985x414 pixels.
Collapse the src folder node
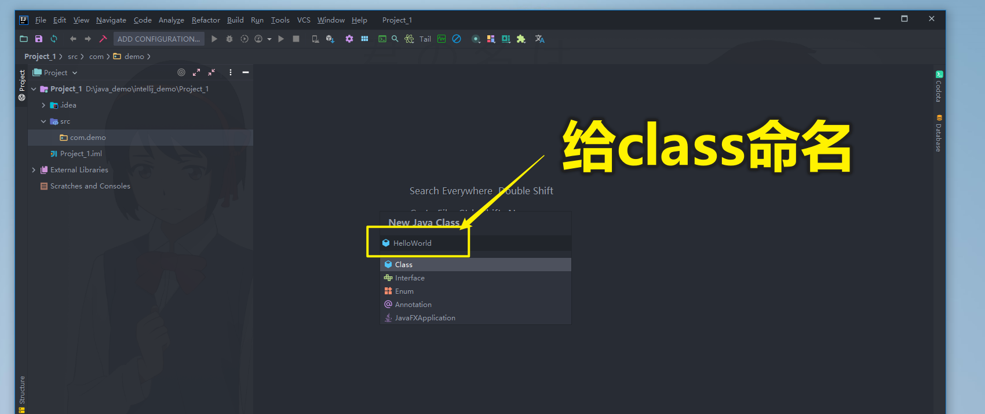pos(43,121)
